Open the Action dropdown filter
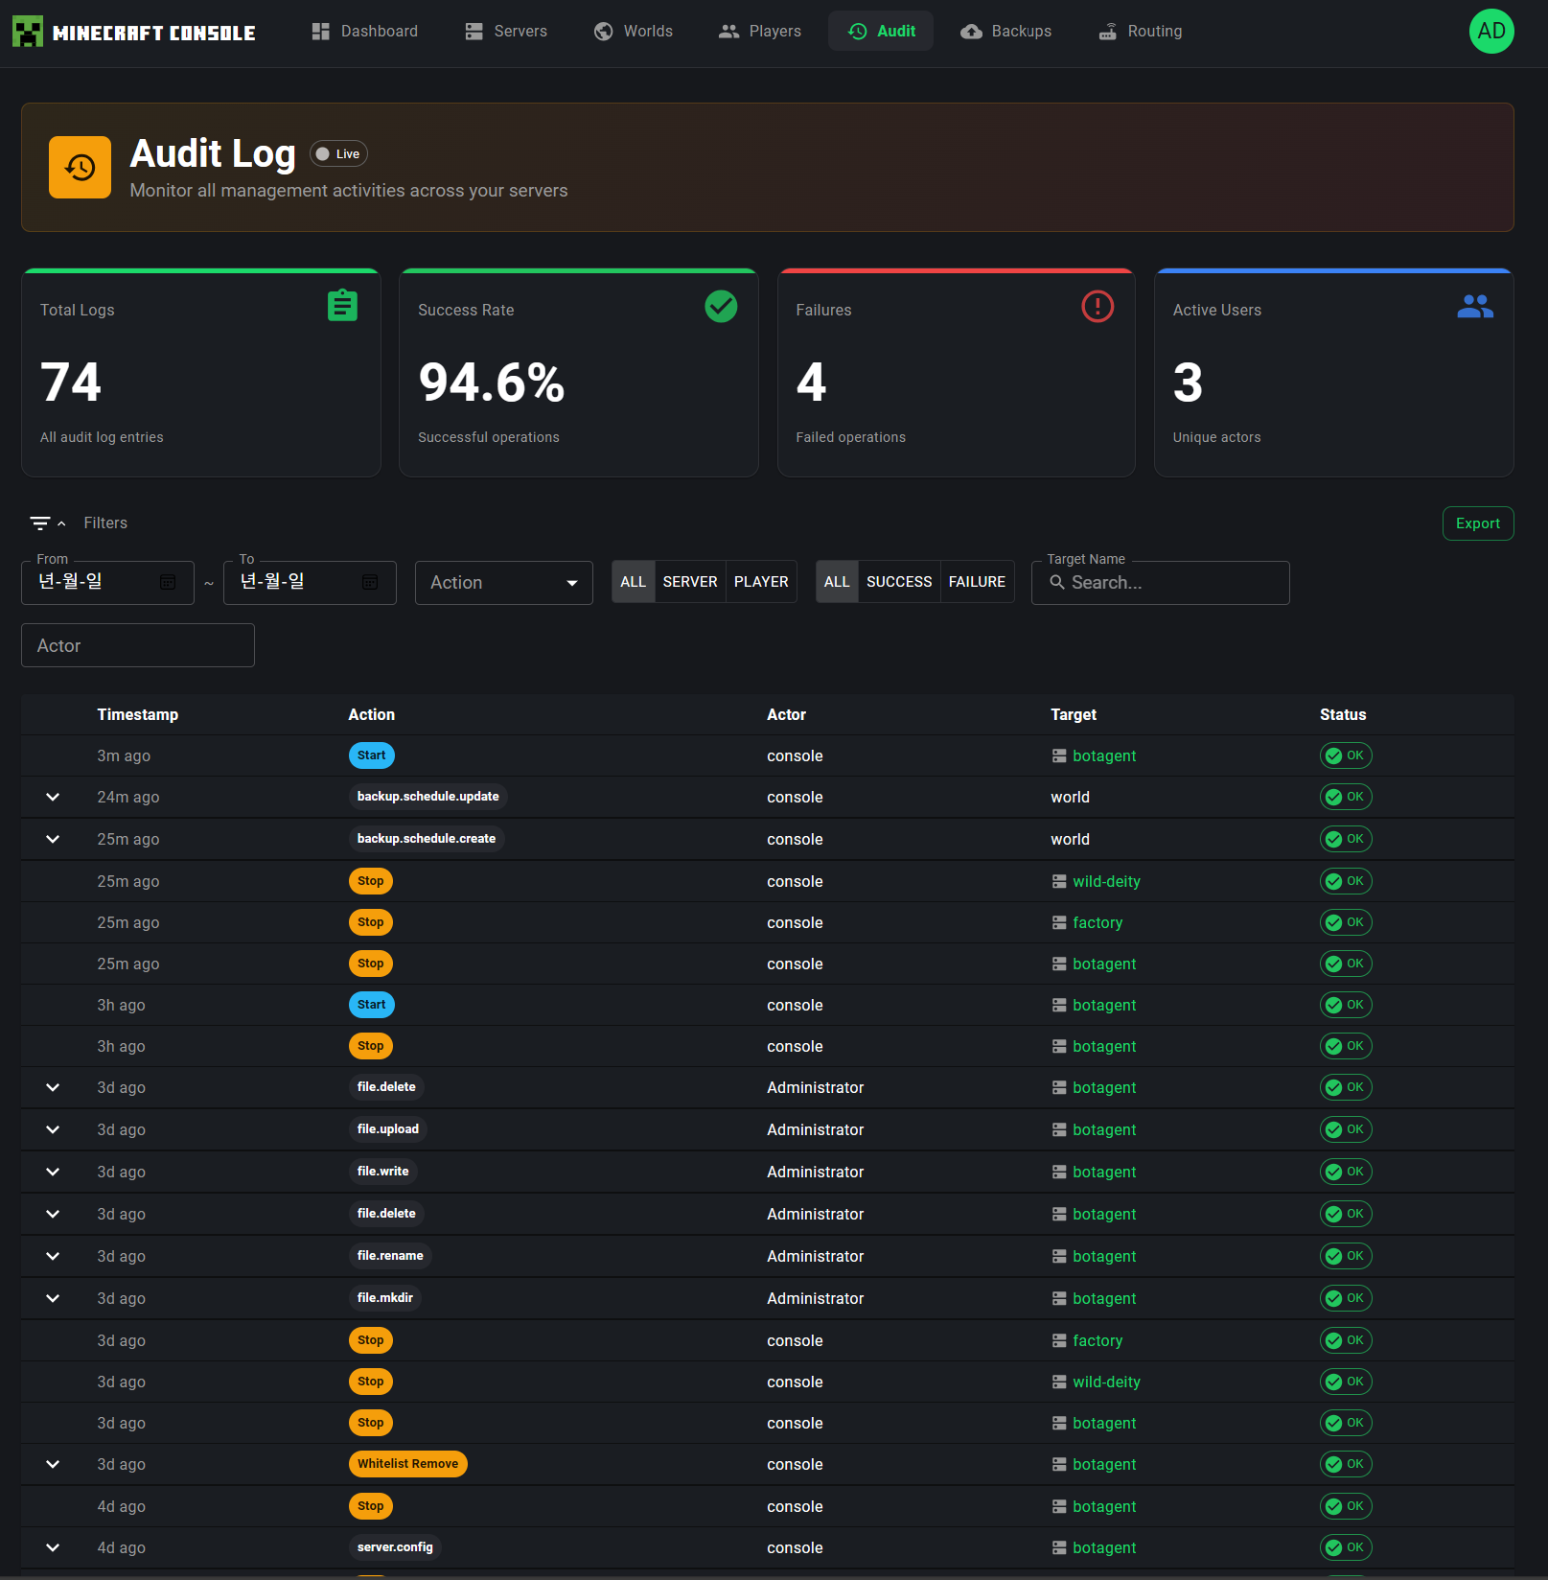 point(504,583)
